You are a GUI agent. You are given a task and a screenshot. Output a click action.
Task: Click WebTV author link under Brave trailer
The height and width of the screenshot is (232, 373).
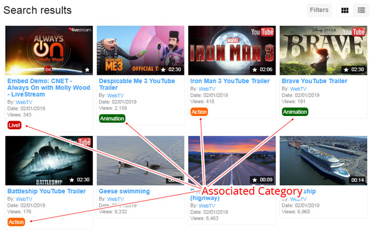pos(298,89)
